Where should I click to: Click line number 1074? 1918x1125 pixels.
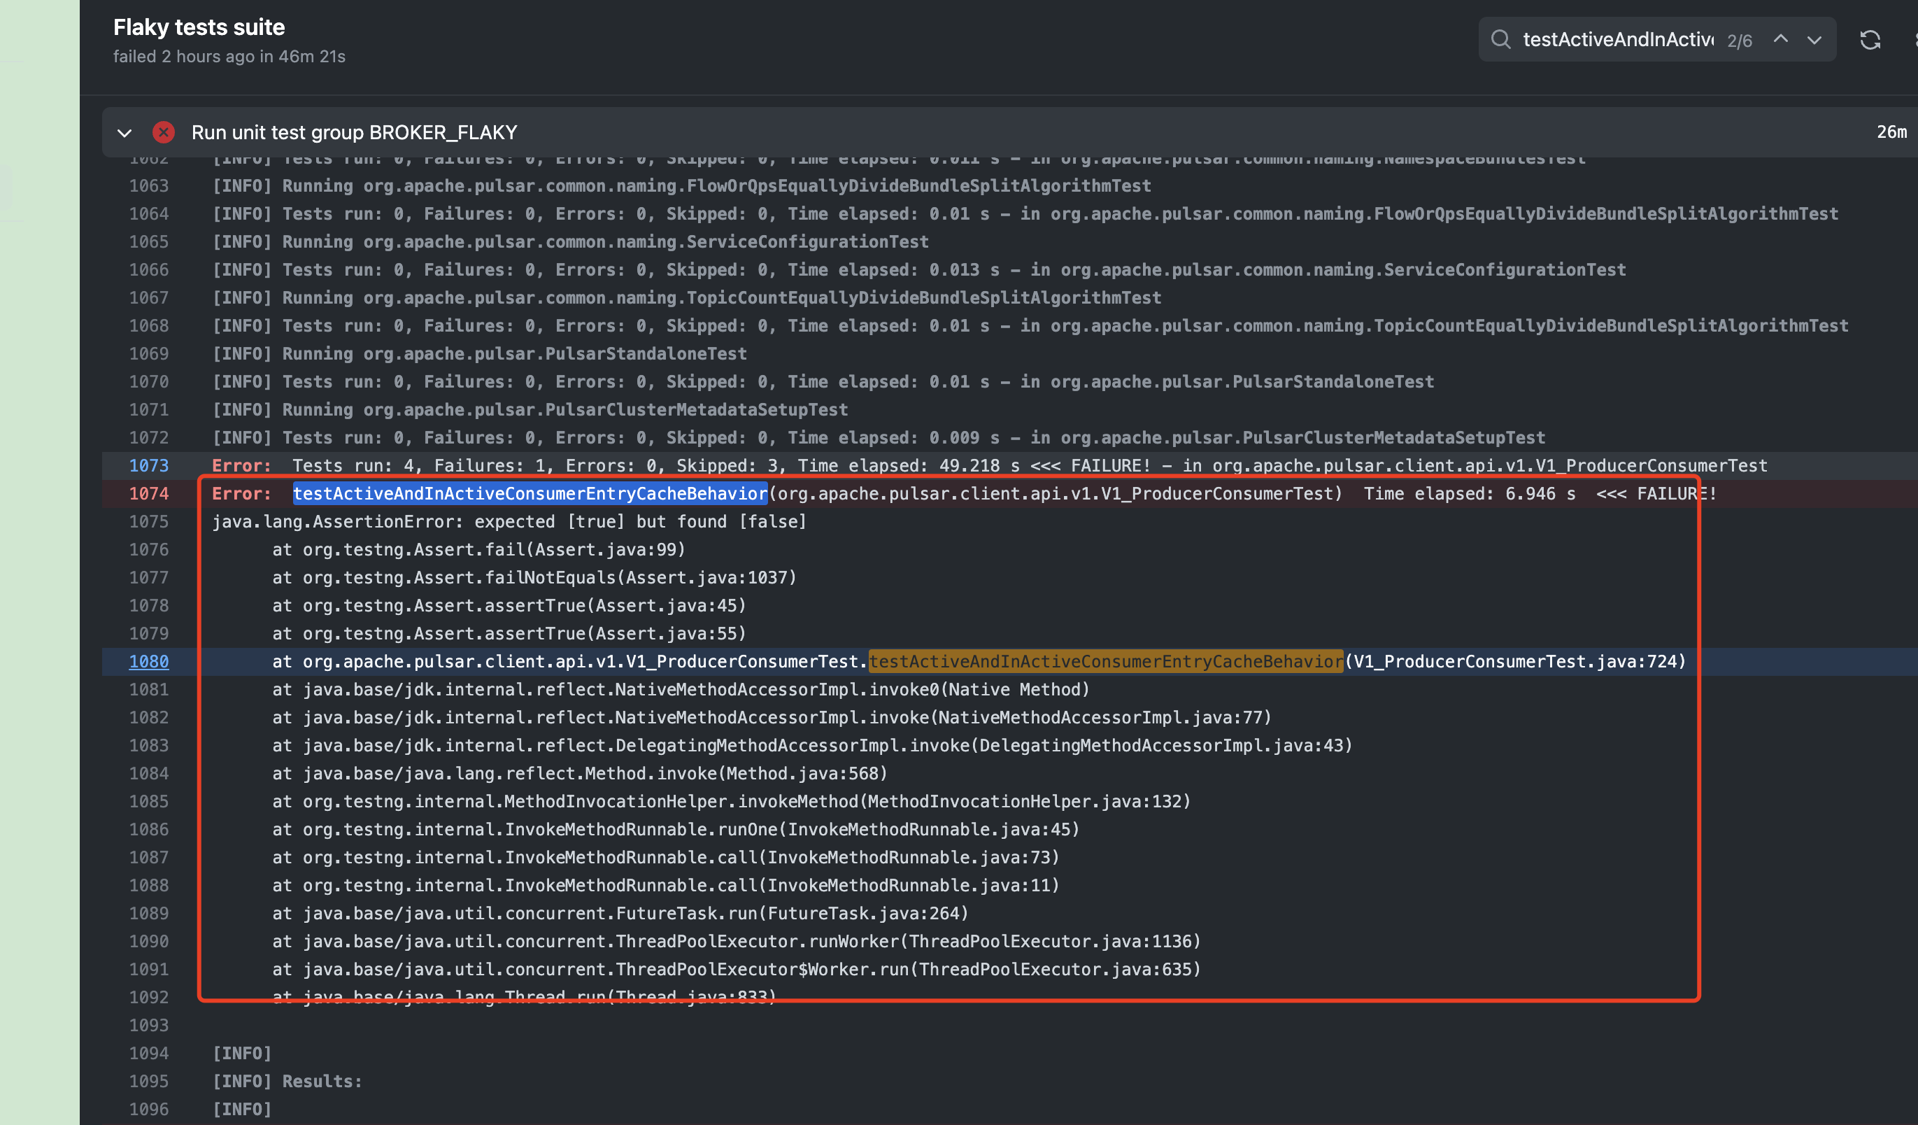tap(148, 493)
